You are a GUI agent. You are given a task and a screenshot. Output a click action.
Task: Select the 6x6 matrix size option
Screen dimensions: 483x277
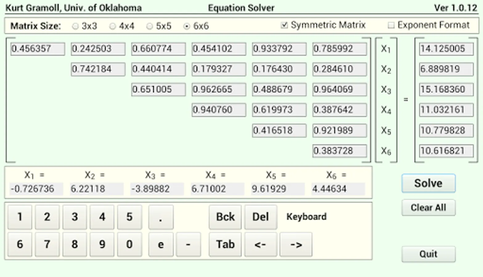[196, 26]
